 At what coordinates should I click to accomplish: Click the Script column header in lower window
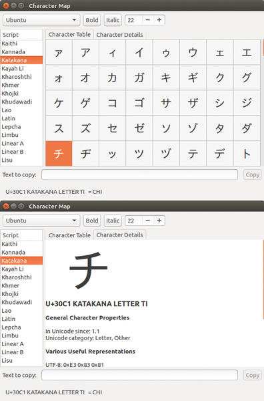pyautogui.click(x=21, y=235)
